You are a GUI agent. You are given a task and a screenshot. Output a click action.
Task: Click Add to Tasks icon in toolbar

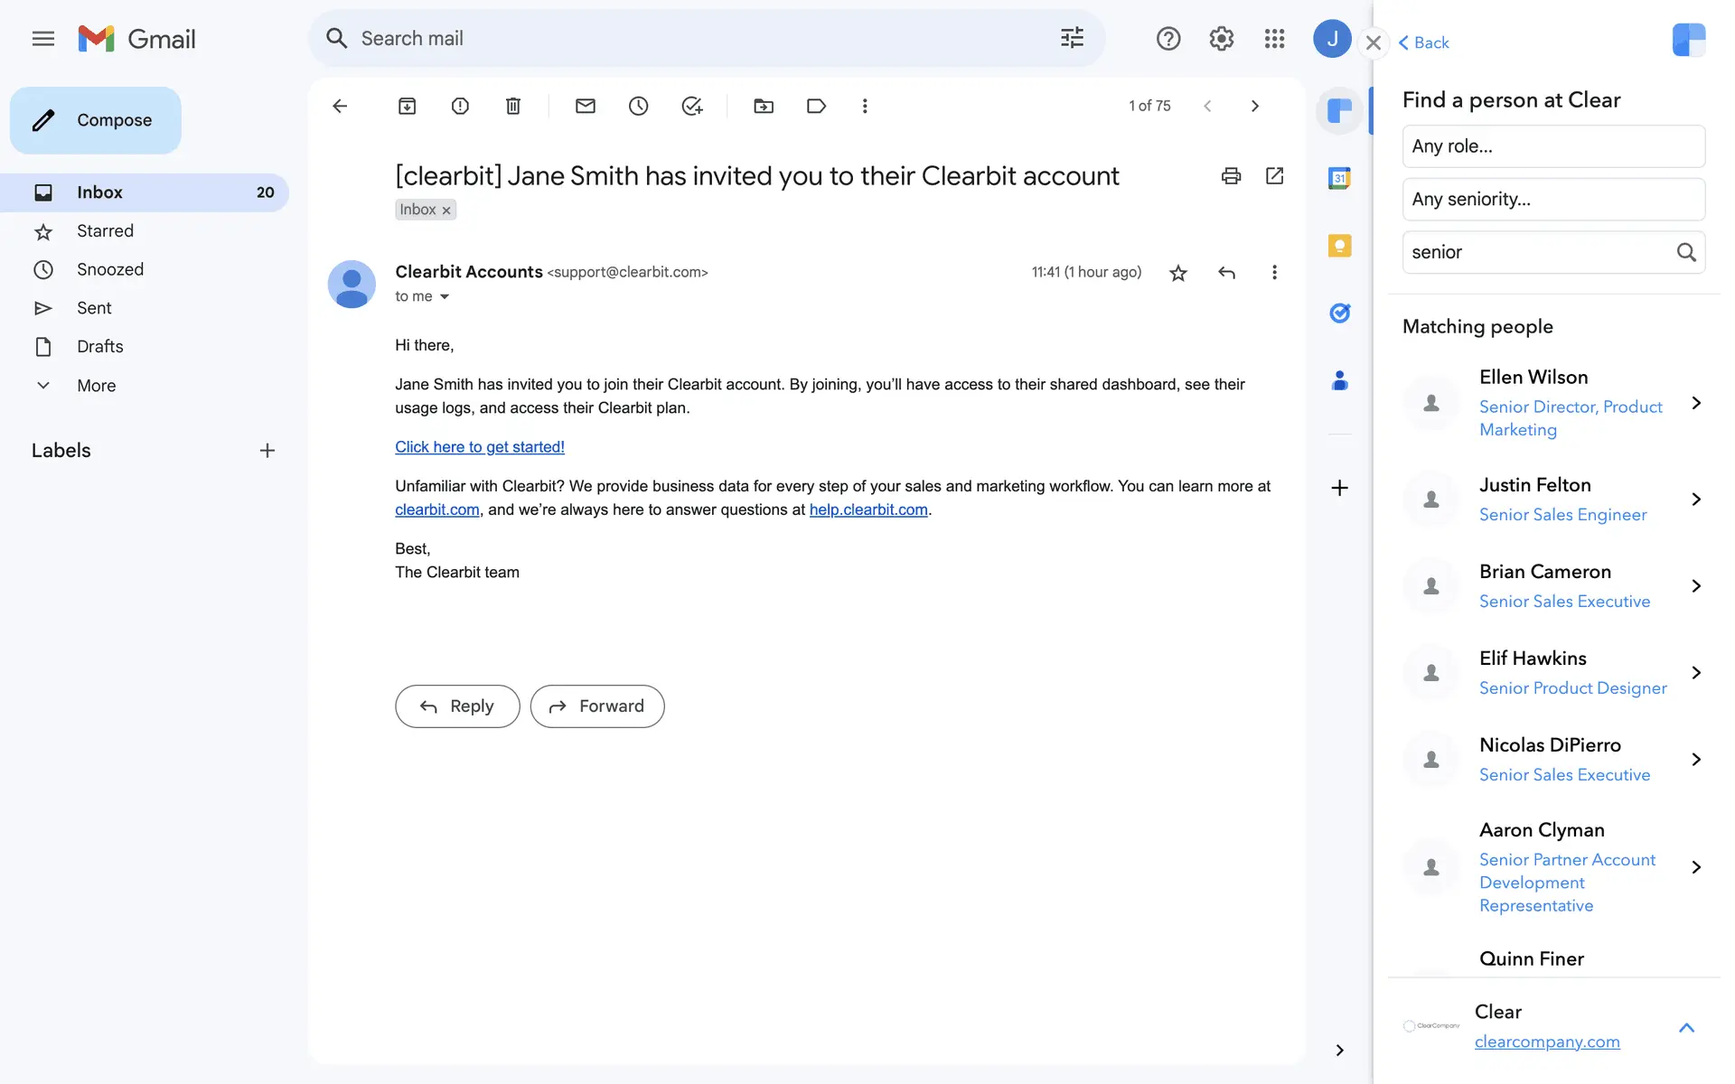click(691, 107)
